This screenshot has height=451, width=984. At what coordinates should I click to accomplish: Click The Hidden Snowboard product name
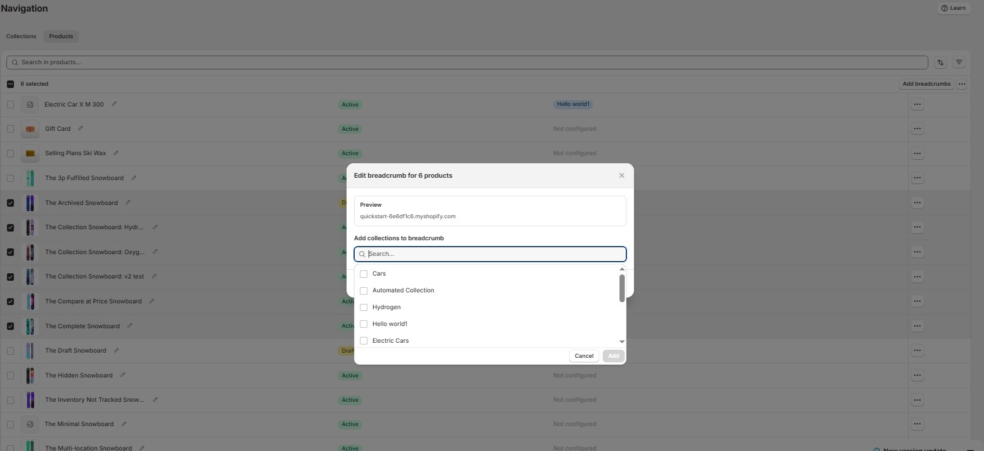[x=79, y=375]
